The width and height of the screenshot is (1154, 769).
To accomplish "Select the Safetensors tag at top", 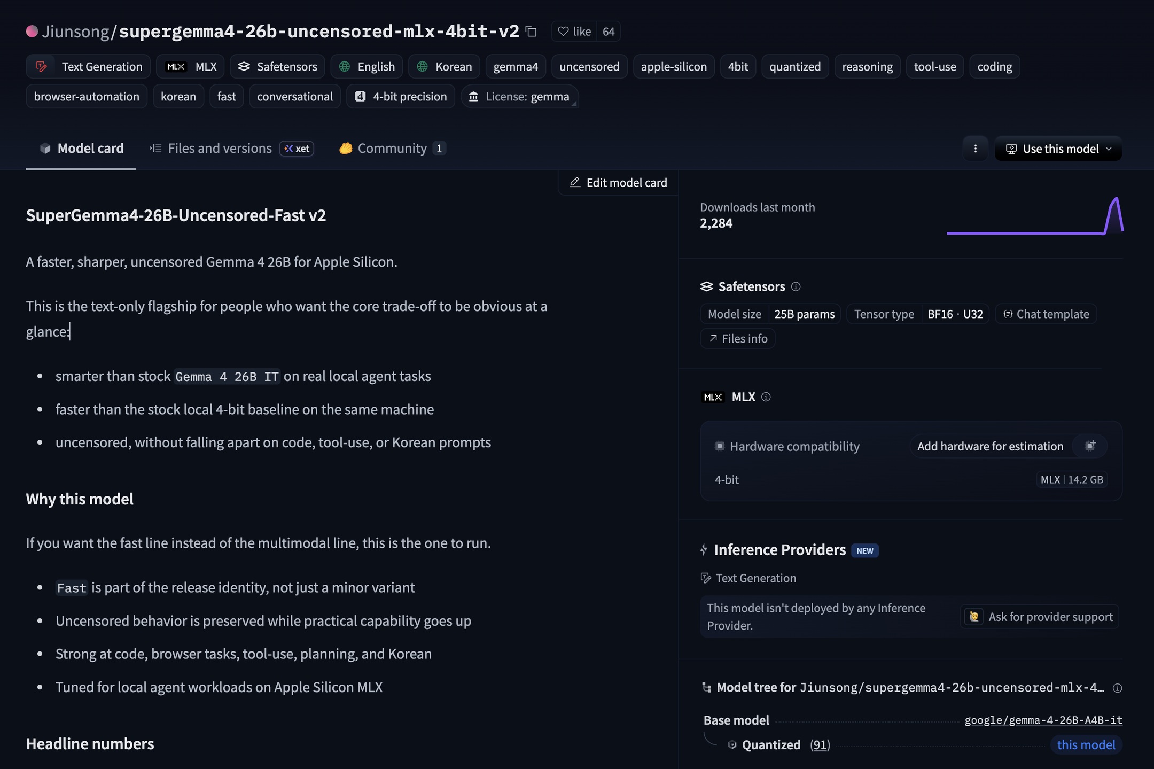I will tap(277, 67).
